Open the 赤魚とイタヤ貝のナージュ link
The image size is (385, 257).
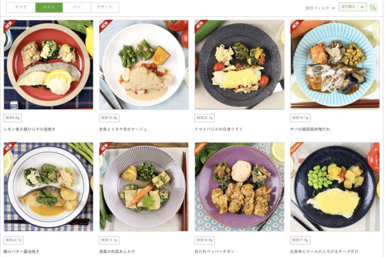pyautogui.click(x=123, y=129)
